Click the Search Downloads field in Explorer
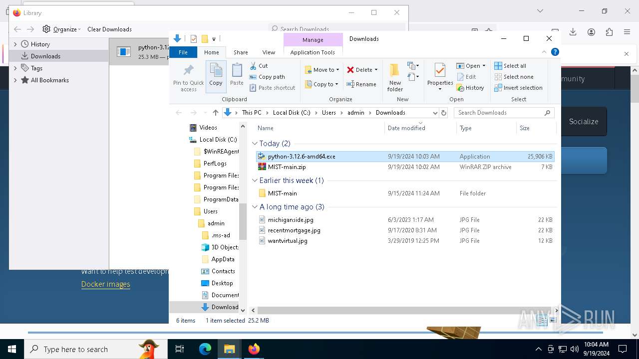 pos(504,113)
